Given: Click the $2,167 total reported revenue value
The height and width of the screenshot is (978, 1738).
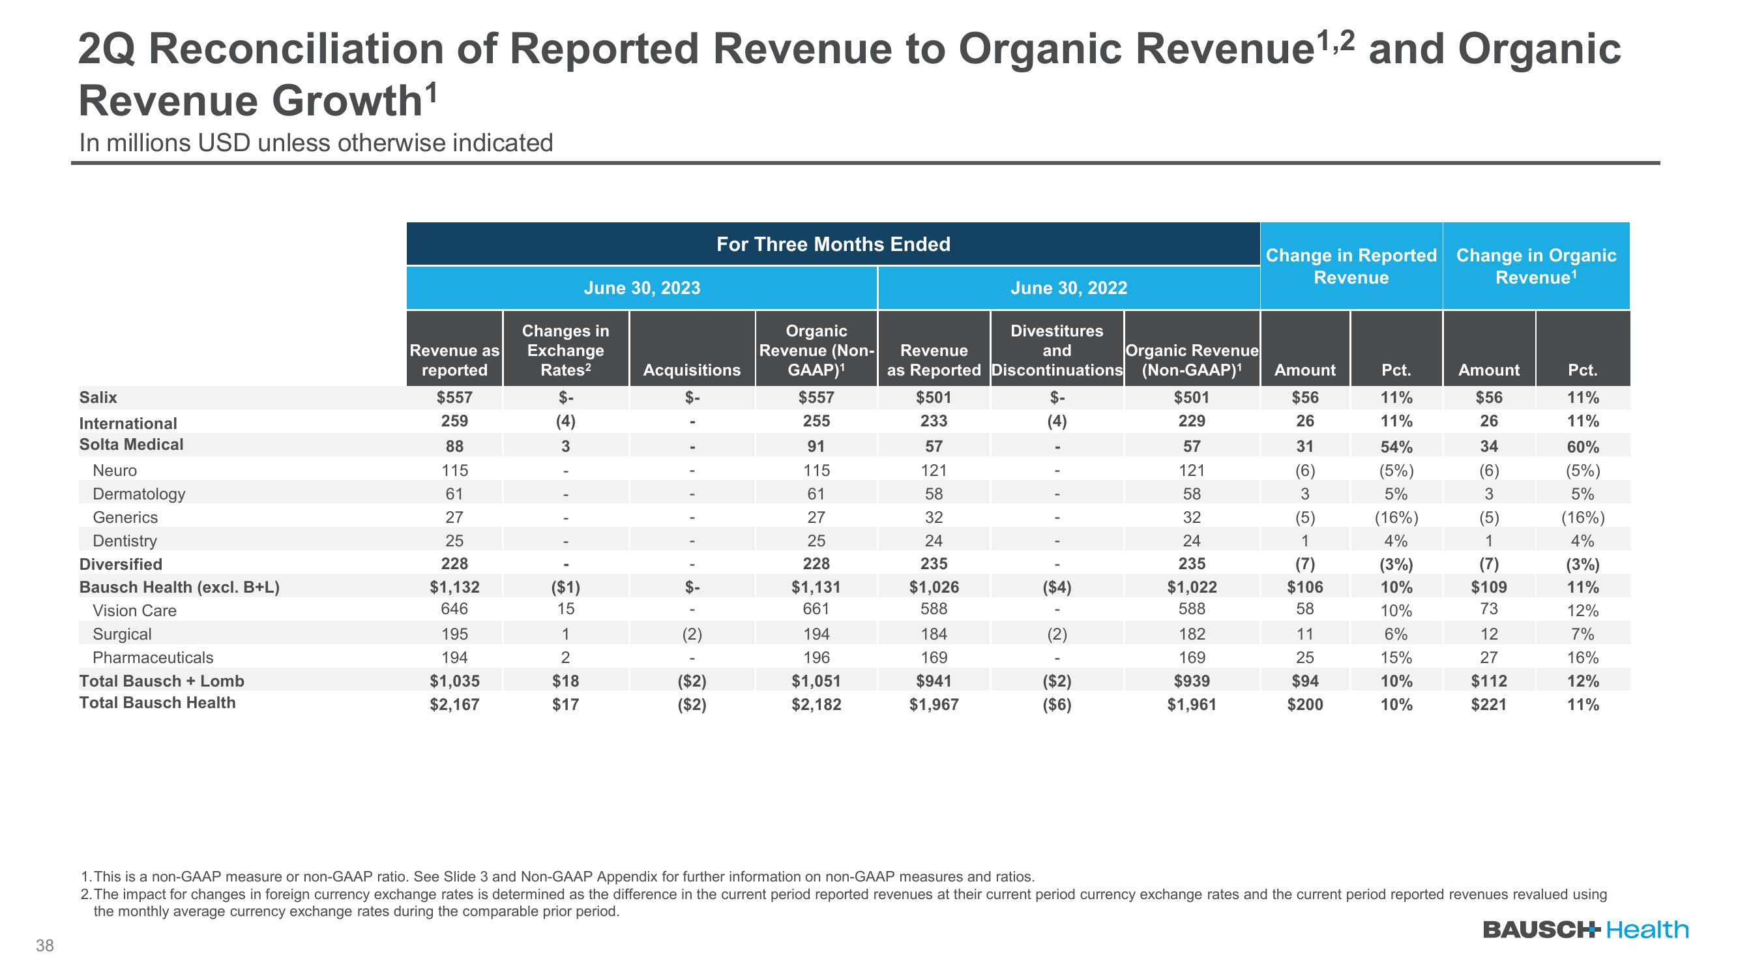Looking at the screenshot, I should coord(455,705).
